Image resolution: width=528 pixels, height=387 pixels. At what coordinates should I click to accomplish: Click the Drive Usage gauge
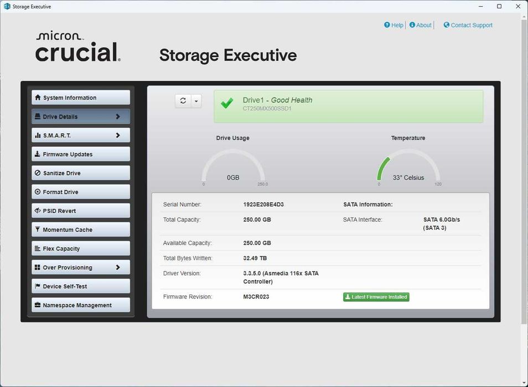pyautogui.click(x=233, y=167)
